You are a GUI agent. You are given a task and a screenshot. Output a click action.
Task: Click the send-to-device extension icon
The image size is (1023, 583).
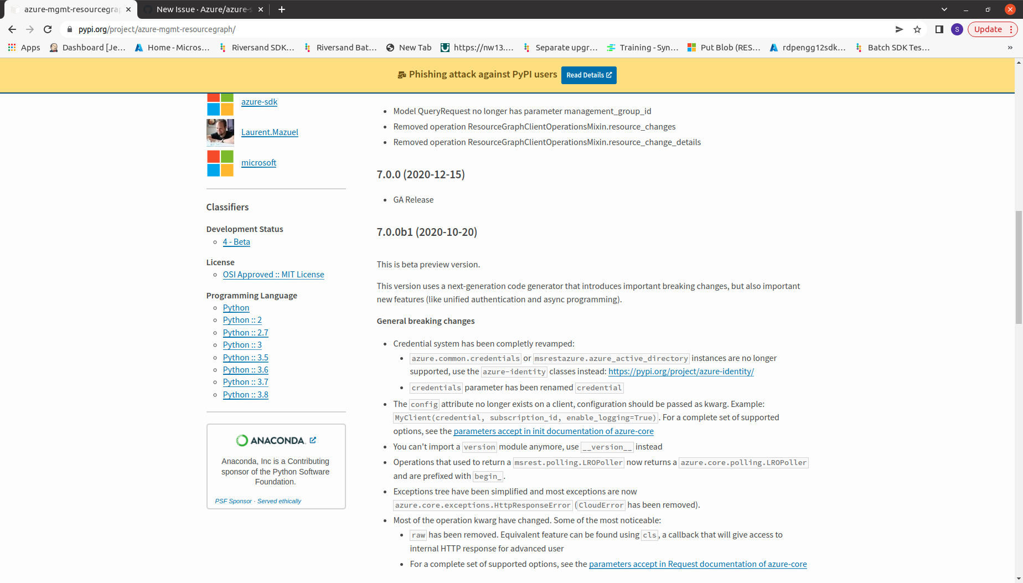pyautogui.click(x=899, y=29)
